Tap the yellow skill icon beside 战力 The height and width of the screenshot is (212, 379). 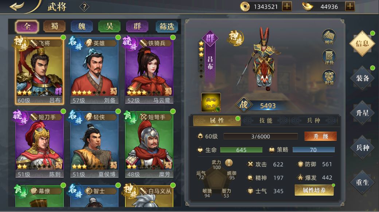click(x=211, y=102)
